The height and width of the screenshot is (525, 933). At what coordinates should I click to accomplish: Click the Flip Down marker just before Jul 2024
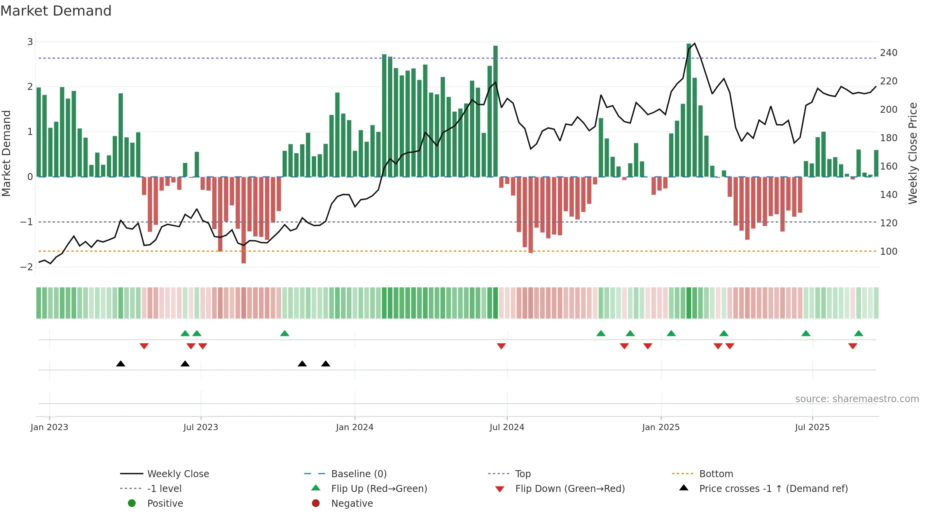click(x=501, y=346)
